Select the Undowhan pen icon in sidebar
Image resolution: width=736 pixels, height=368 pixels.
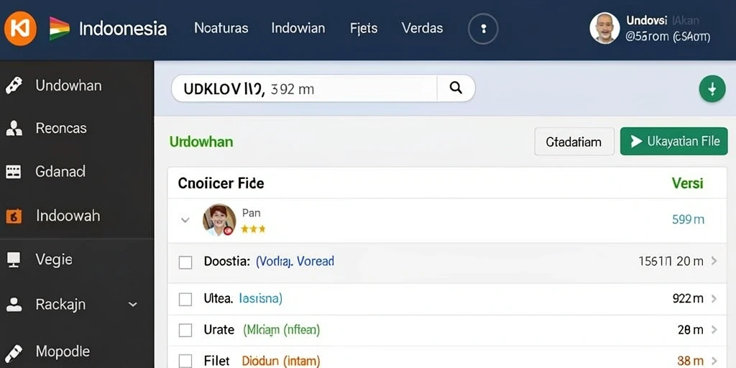[14, 86]
